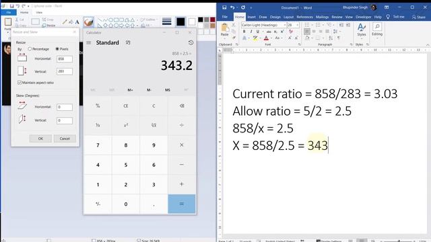Image resolution: width=431 pixels, height=242 pixels.
Task: Click the Calculator multiply key
Action: tap(182, 145)
